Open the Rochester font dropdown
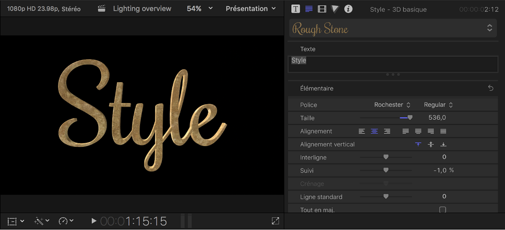This screenshot has width=505, height=230. (392, 105)
